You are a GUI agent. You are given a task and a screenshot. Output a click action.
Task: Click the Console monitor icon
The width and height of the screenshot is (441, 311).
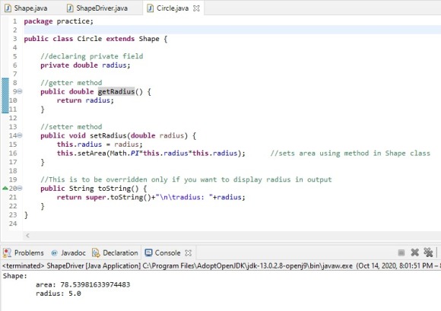(148, 252)
